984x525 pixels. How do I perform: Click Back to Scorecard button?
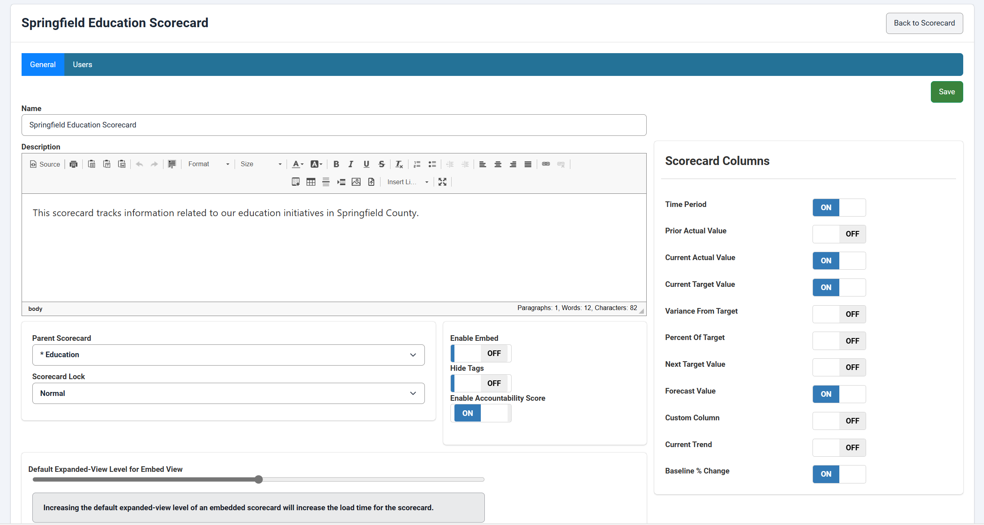[x=924, y=23]
